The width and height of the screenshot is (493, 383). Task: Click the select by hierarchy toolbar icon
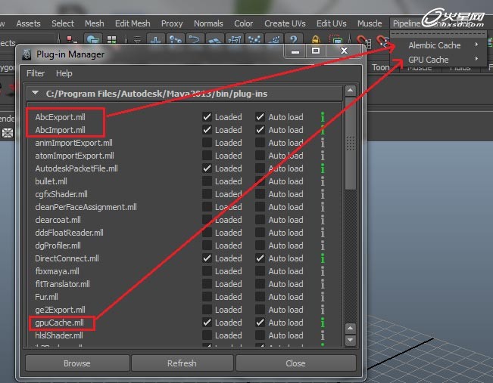click(x=72, y=39)
